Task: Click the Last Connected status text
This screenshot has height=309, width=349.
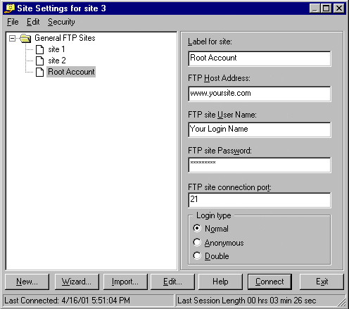Action: pyautogui.click(x=67, y=301)
